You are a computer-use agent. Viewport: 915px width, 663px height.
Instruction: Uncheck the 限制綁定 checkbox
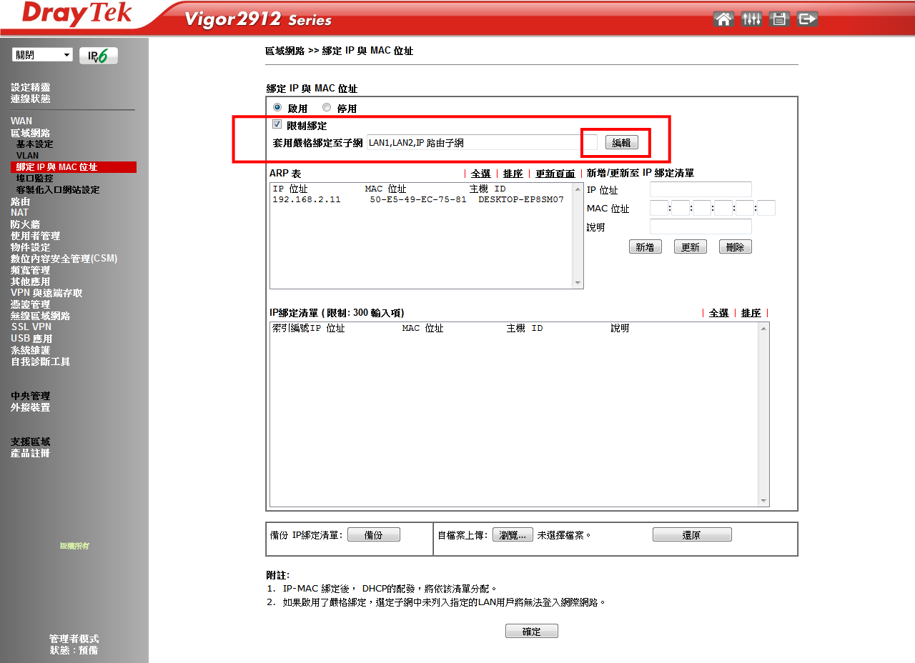(x=277, y=124)
